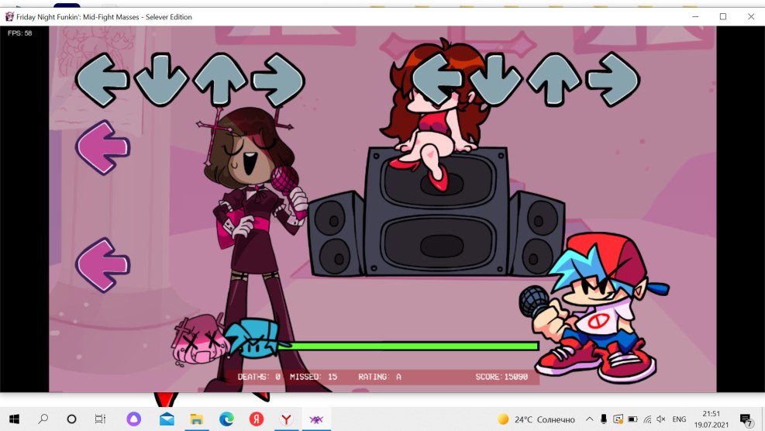
Task: Click the opponent's gray down arrow receptor
Action: point(161,80)
